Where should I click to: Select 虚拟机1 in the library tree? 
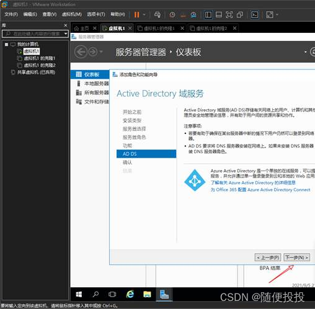[x=31, y=52]
